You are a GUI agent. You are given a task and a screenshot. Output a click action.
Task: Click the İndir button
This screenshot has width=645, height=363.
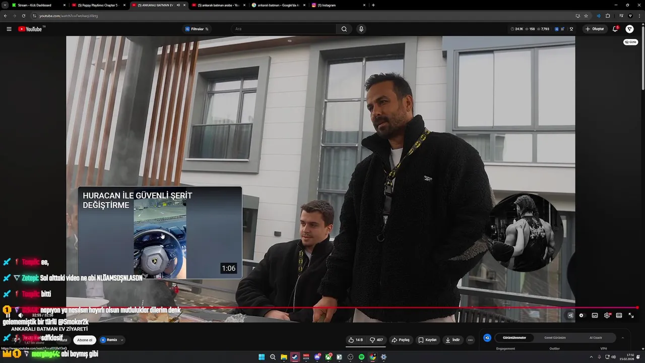453,340
